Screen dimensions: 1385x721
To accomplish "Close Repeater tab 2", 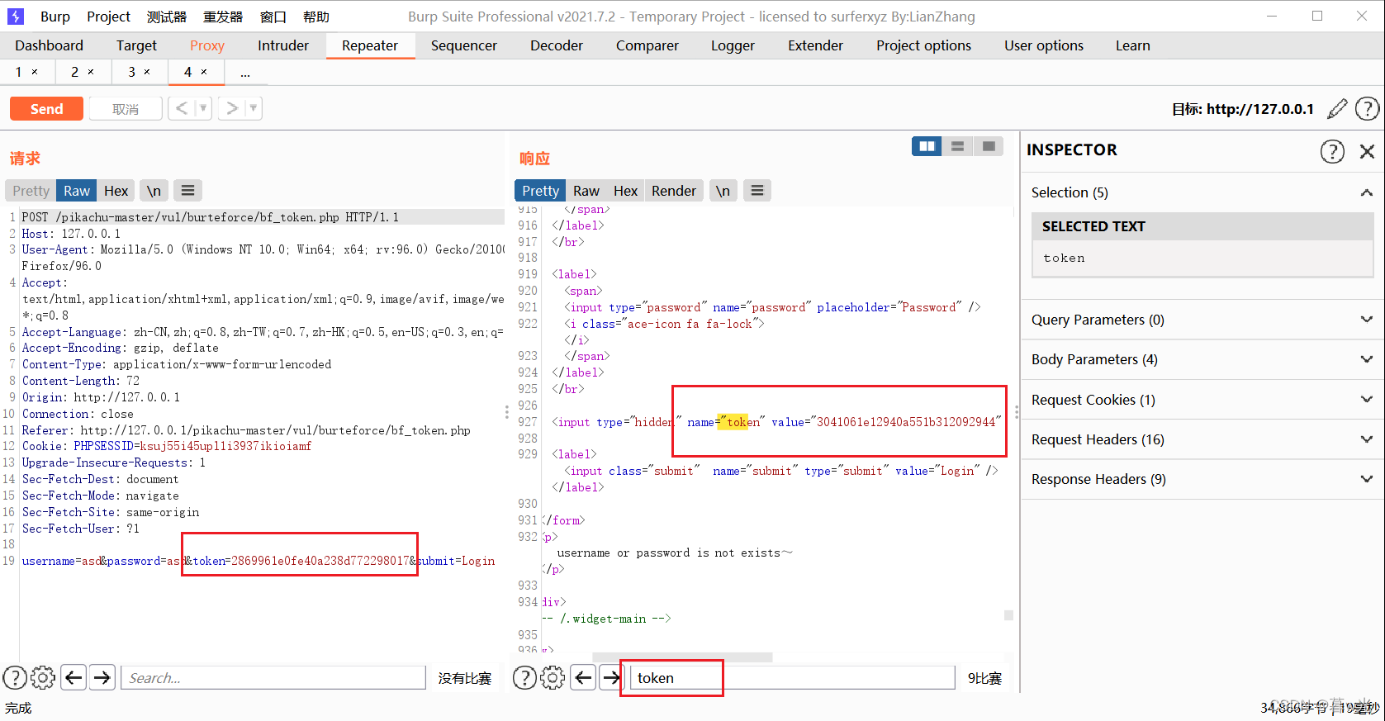I will pyautogui.click(x=91, y=72).
